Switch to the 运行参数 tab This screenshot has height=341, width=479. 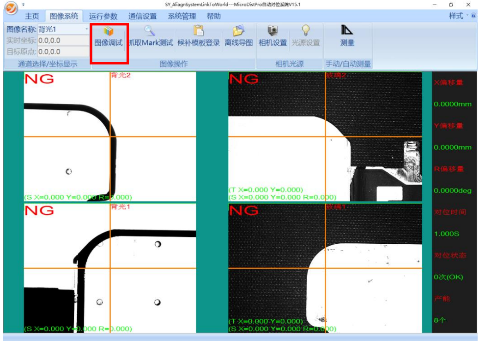(103, 17)
